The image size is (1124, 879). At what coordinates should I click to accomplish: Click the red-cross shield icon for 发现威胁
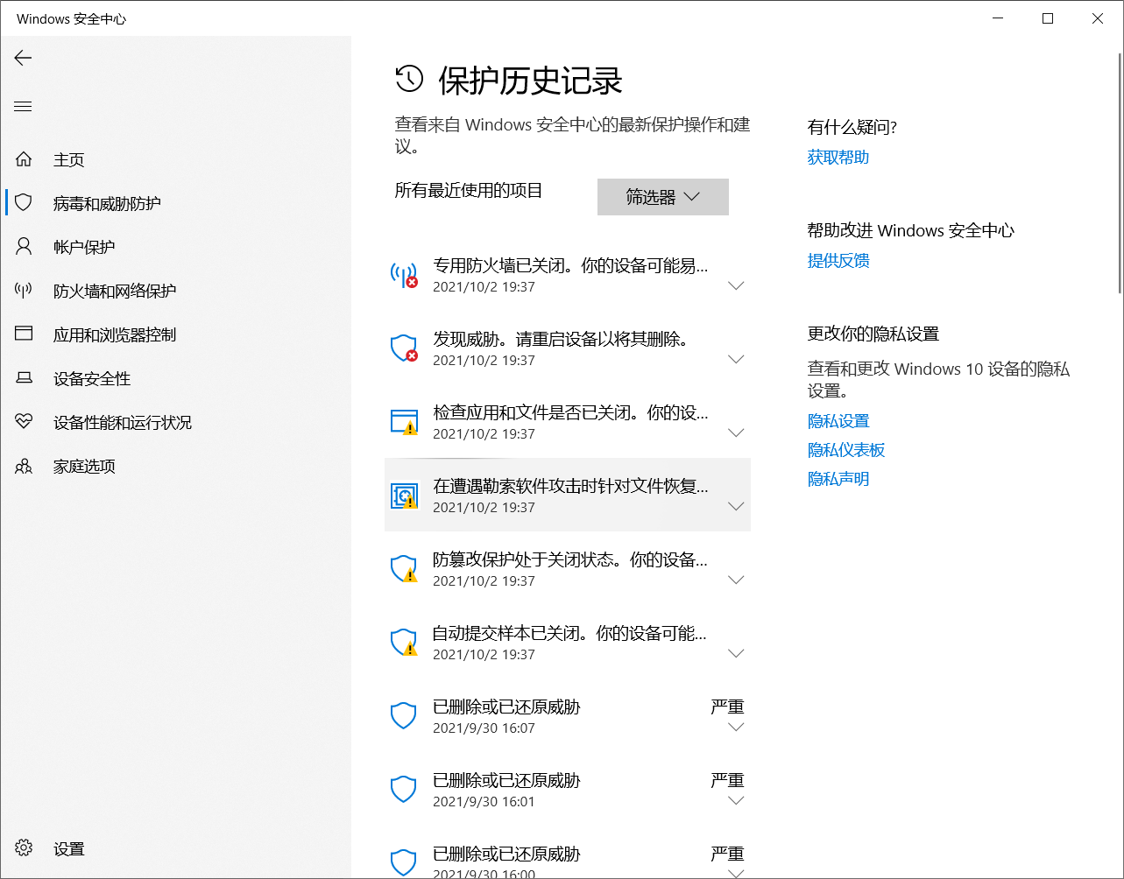click(404, 348)
